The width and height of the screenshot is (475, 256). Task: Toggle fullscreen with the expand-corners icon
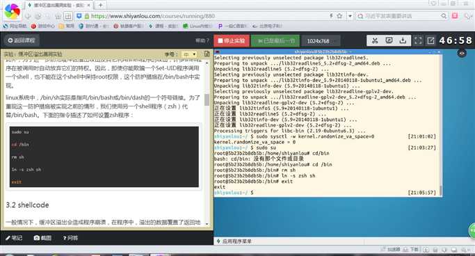[x=418, y=40]
